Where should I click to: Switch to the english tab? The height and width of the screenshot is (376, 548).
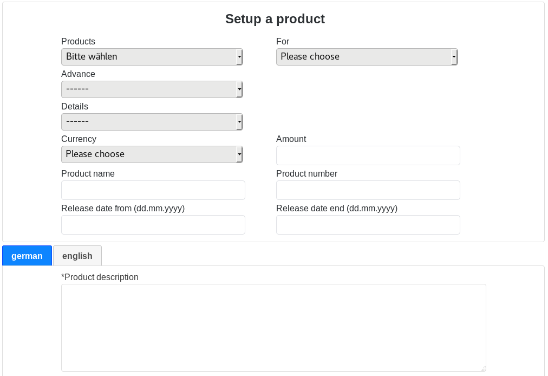click(x=77, y=256)
